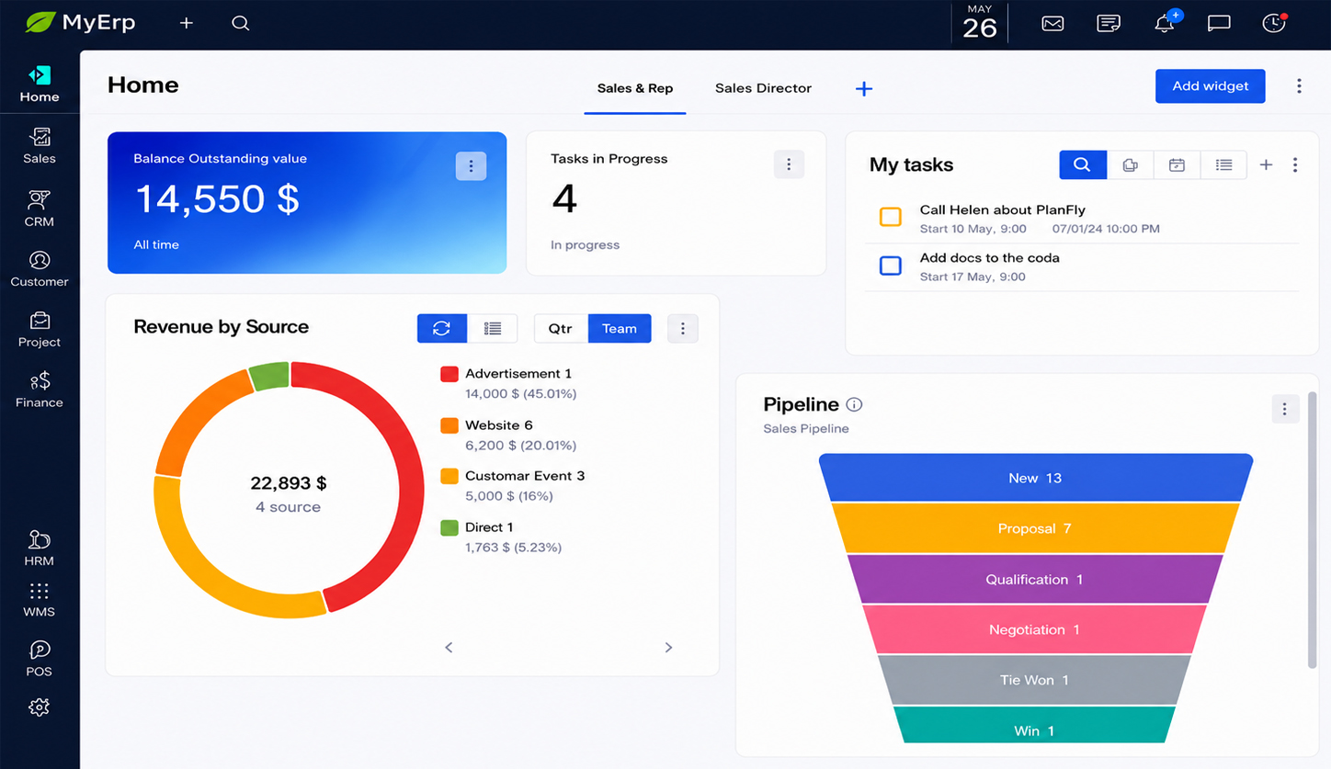Toggle Revenue by Source chart refresh view

[442, 328]
